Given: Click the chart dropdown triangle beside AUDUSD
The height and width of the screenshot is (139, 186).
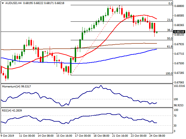Looking at the screenshot, I should click(3, 3).
